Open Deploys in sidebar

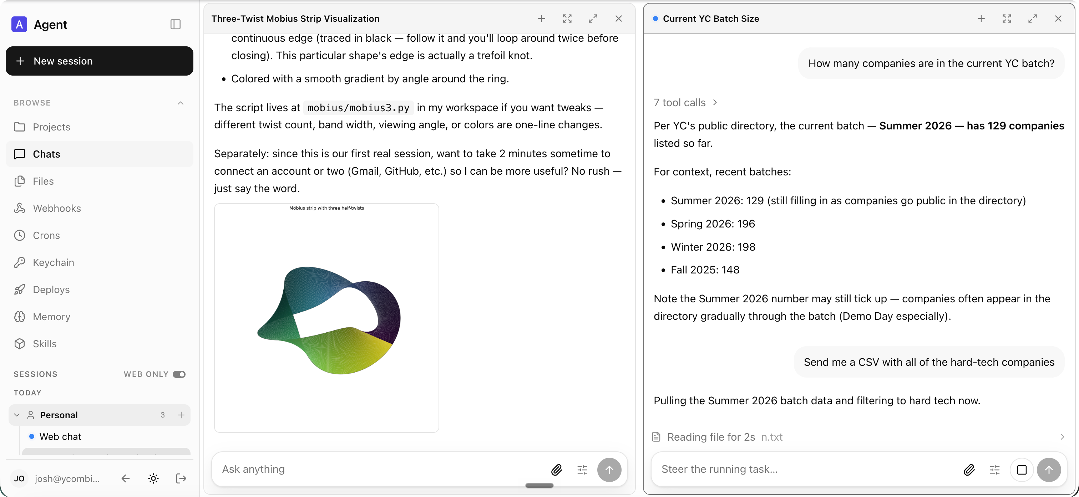[99, 290]
